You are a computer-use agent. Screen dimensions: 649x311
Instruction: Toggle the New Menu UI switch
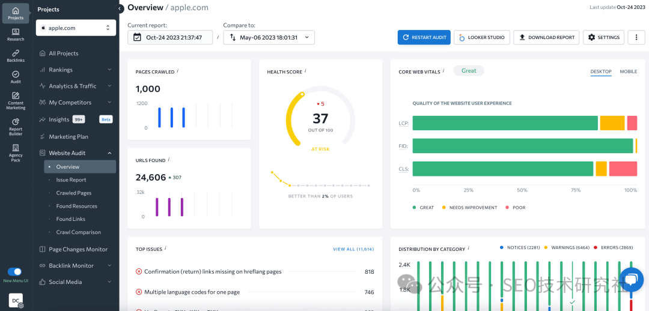point(14,272)
